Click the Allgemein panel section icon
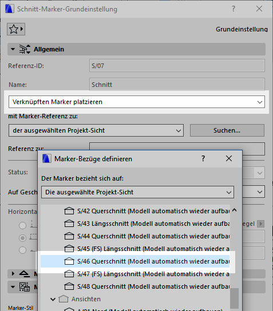 click(x=25, y=49)
